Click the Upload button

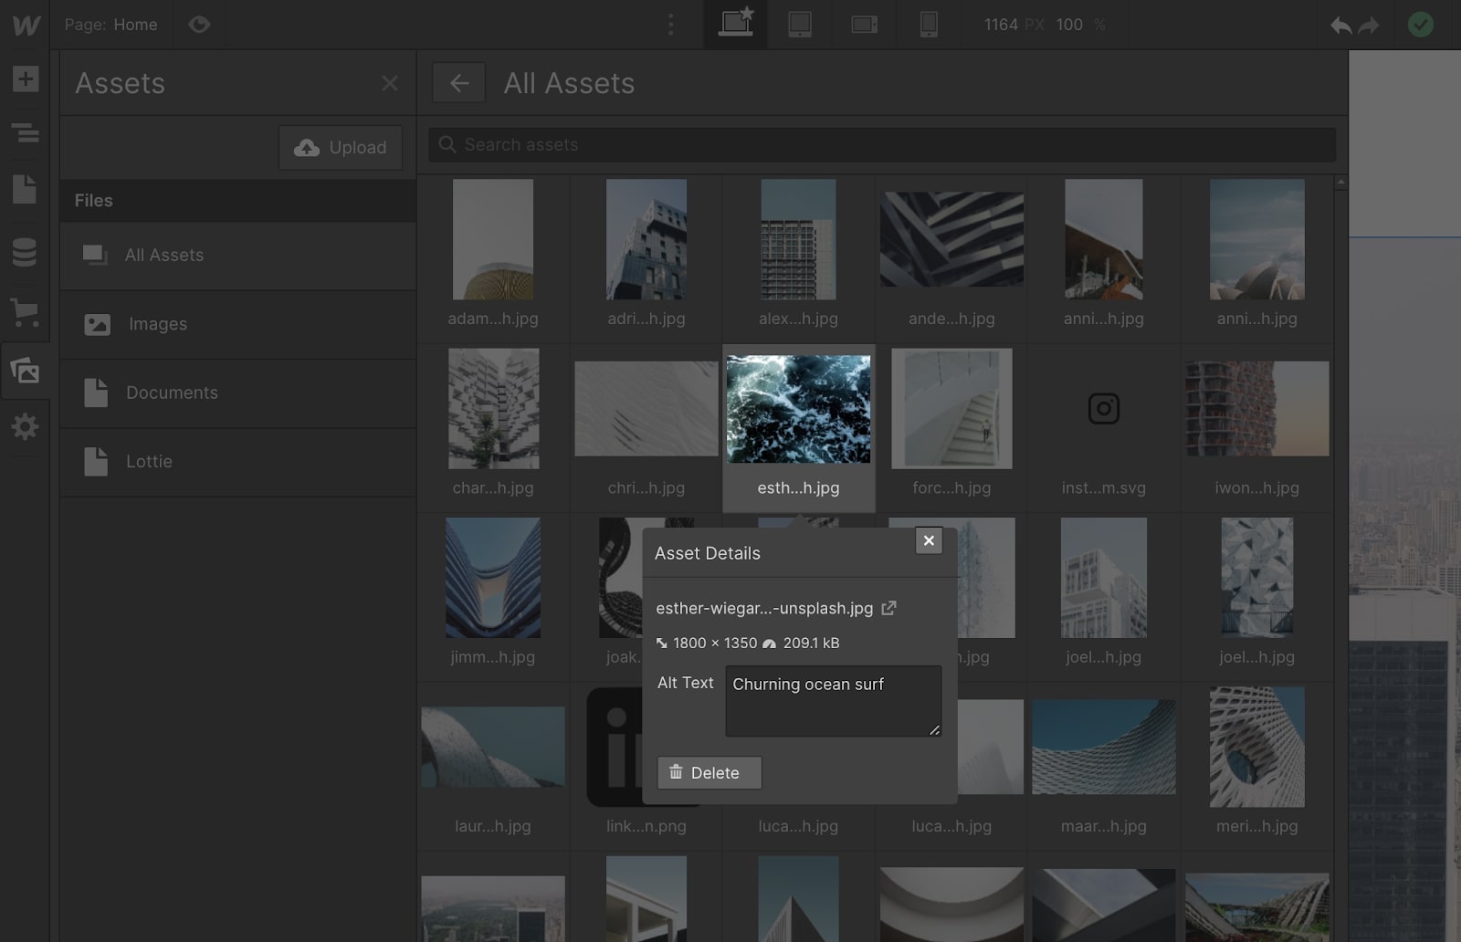tap(339, 147)
